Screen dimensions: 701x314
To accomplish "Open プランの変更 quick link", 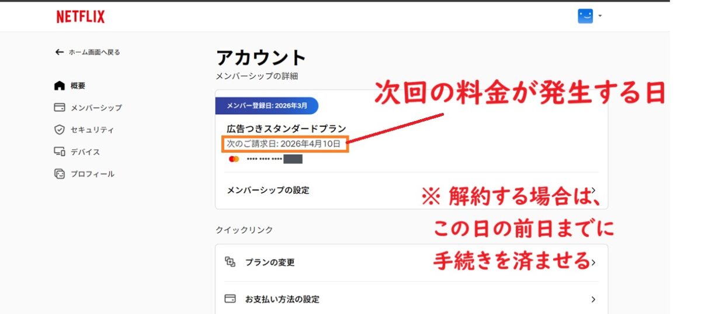I will click(411, 263).
